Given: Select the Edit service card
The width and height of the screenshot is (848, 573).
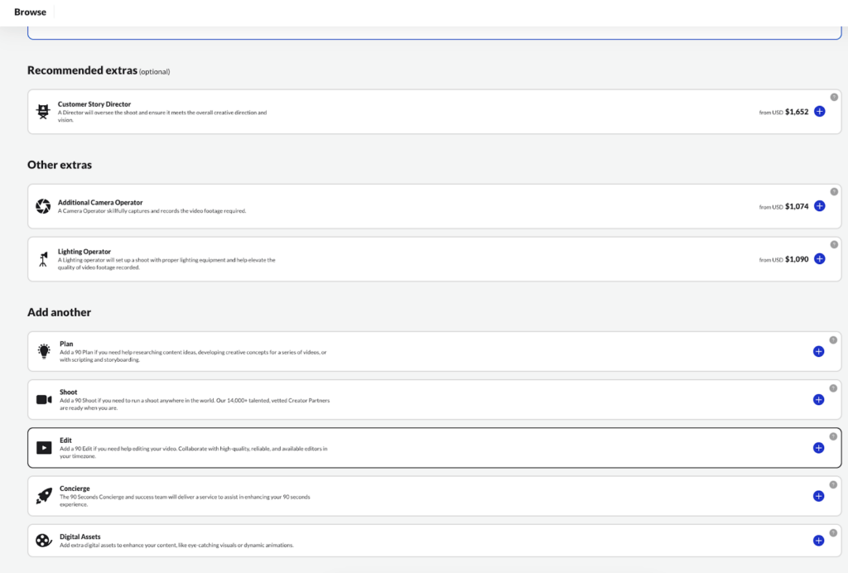Looking at the screenshot, I should tap(414, 448).
